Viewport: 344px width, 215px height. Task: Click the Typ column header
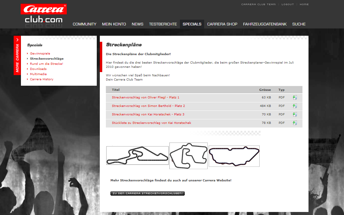click(x=282, y=90)
